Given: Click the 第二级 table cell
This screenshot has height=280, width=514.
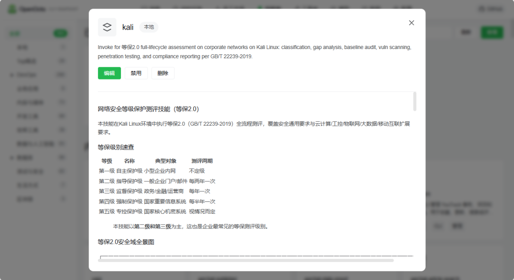Looking at the screenshot, I should coord(107,181).
